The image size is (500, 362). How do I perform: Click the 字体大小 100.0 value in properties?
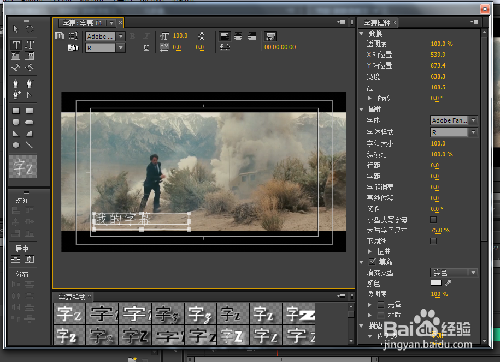click(x=438, y=144)
